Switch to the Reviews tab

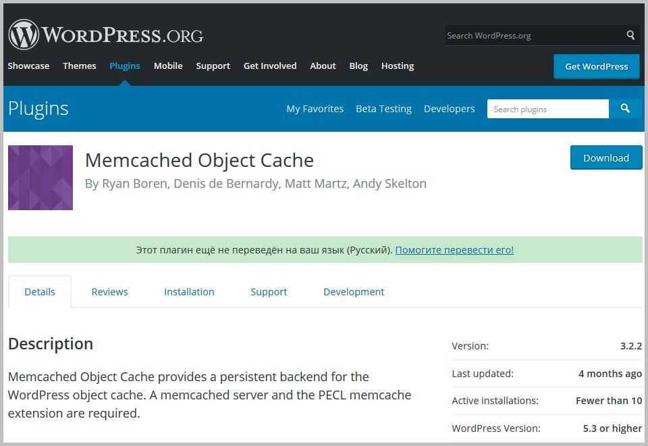point(109,292)
